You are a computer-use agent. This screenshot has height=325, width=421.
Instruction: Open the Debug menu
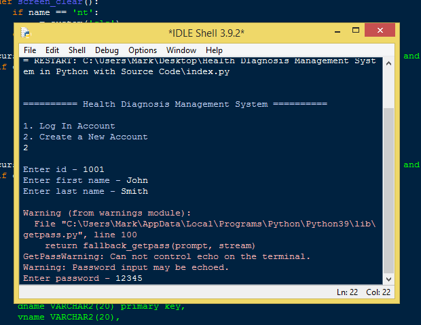[x=107, y=50]
